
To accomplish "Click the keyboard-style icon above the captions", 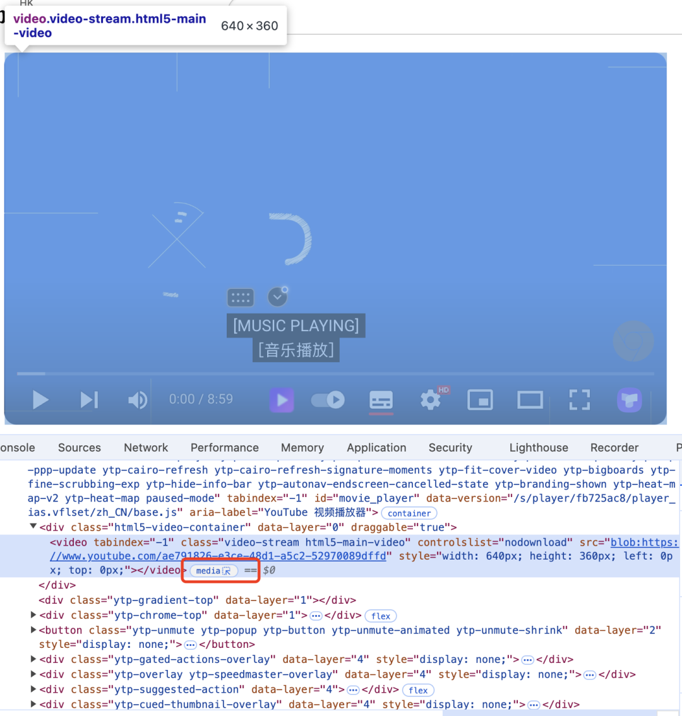I will pyautogui.click(x=241, y=298).
